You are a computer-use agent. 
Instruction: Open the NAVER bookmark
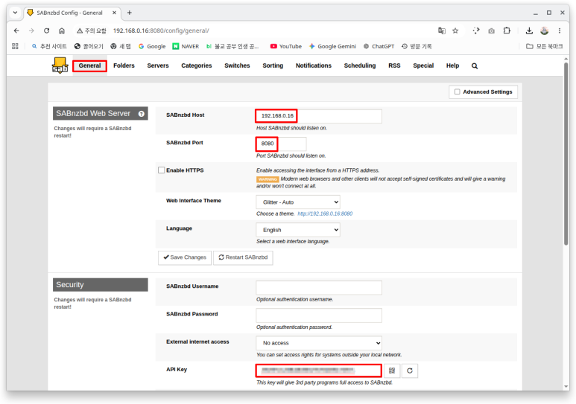tap(186, 47)
